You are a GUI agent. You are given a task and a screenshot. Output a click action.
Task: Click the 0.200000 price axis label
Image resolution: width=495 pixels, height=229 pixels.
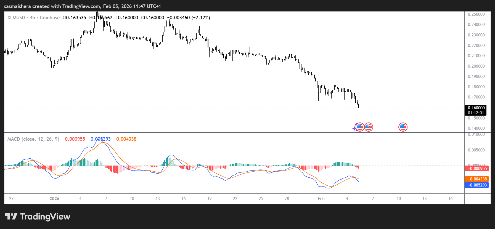click(x=476, y=66)
